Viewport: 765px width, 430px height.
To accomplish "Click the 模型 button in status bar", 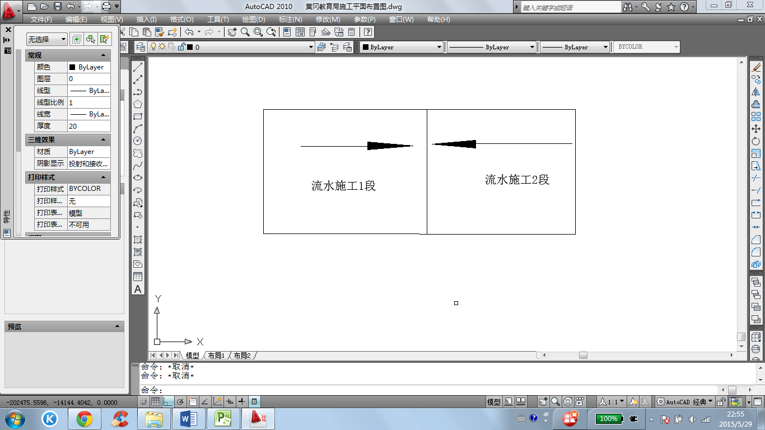I will point(494,401).
